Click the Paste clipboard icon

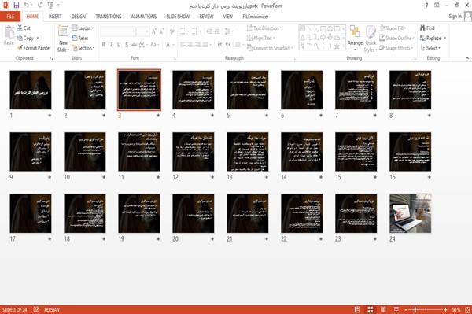tap(9, 32)
